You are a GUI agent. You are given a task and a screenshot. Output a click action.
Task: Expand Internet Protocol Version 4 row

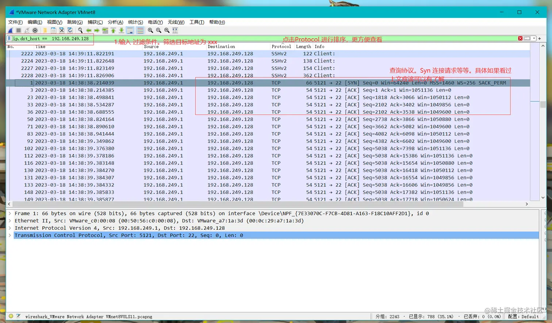coord(10,228)
